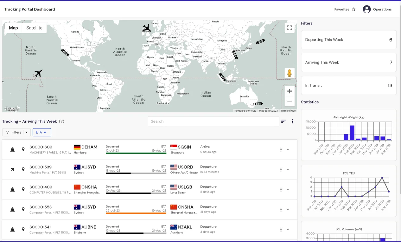Expand the S00001539 shipment row
401x242 pixels.
coord(288,170)
